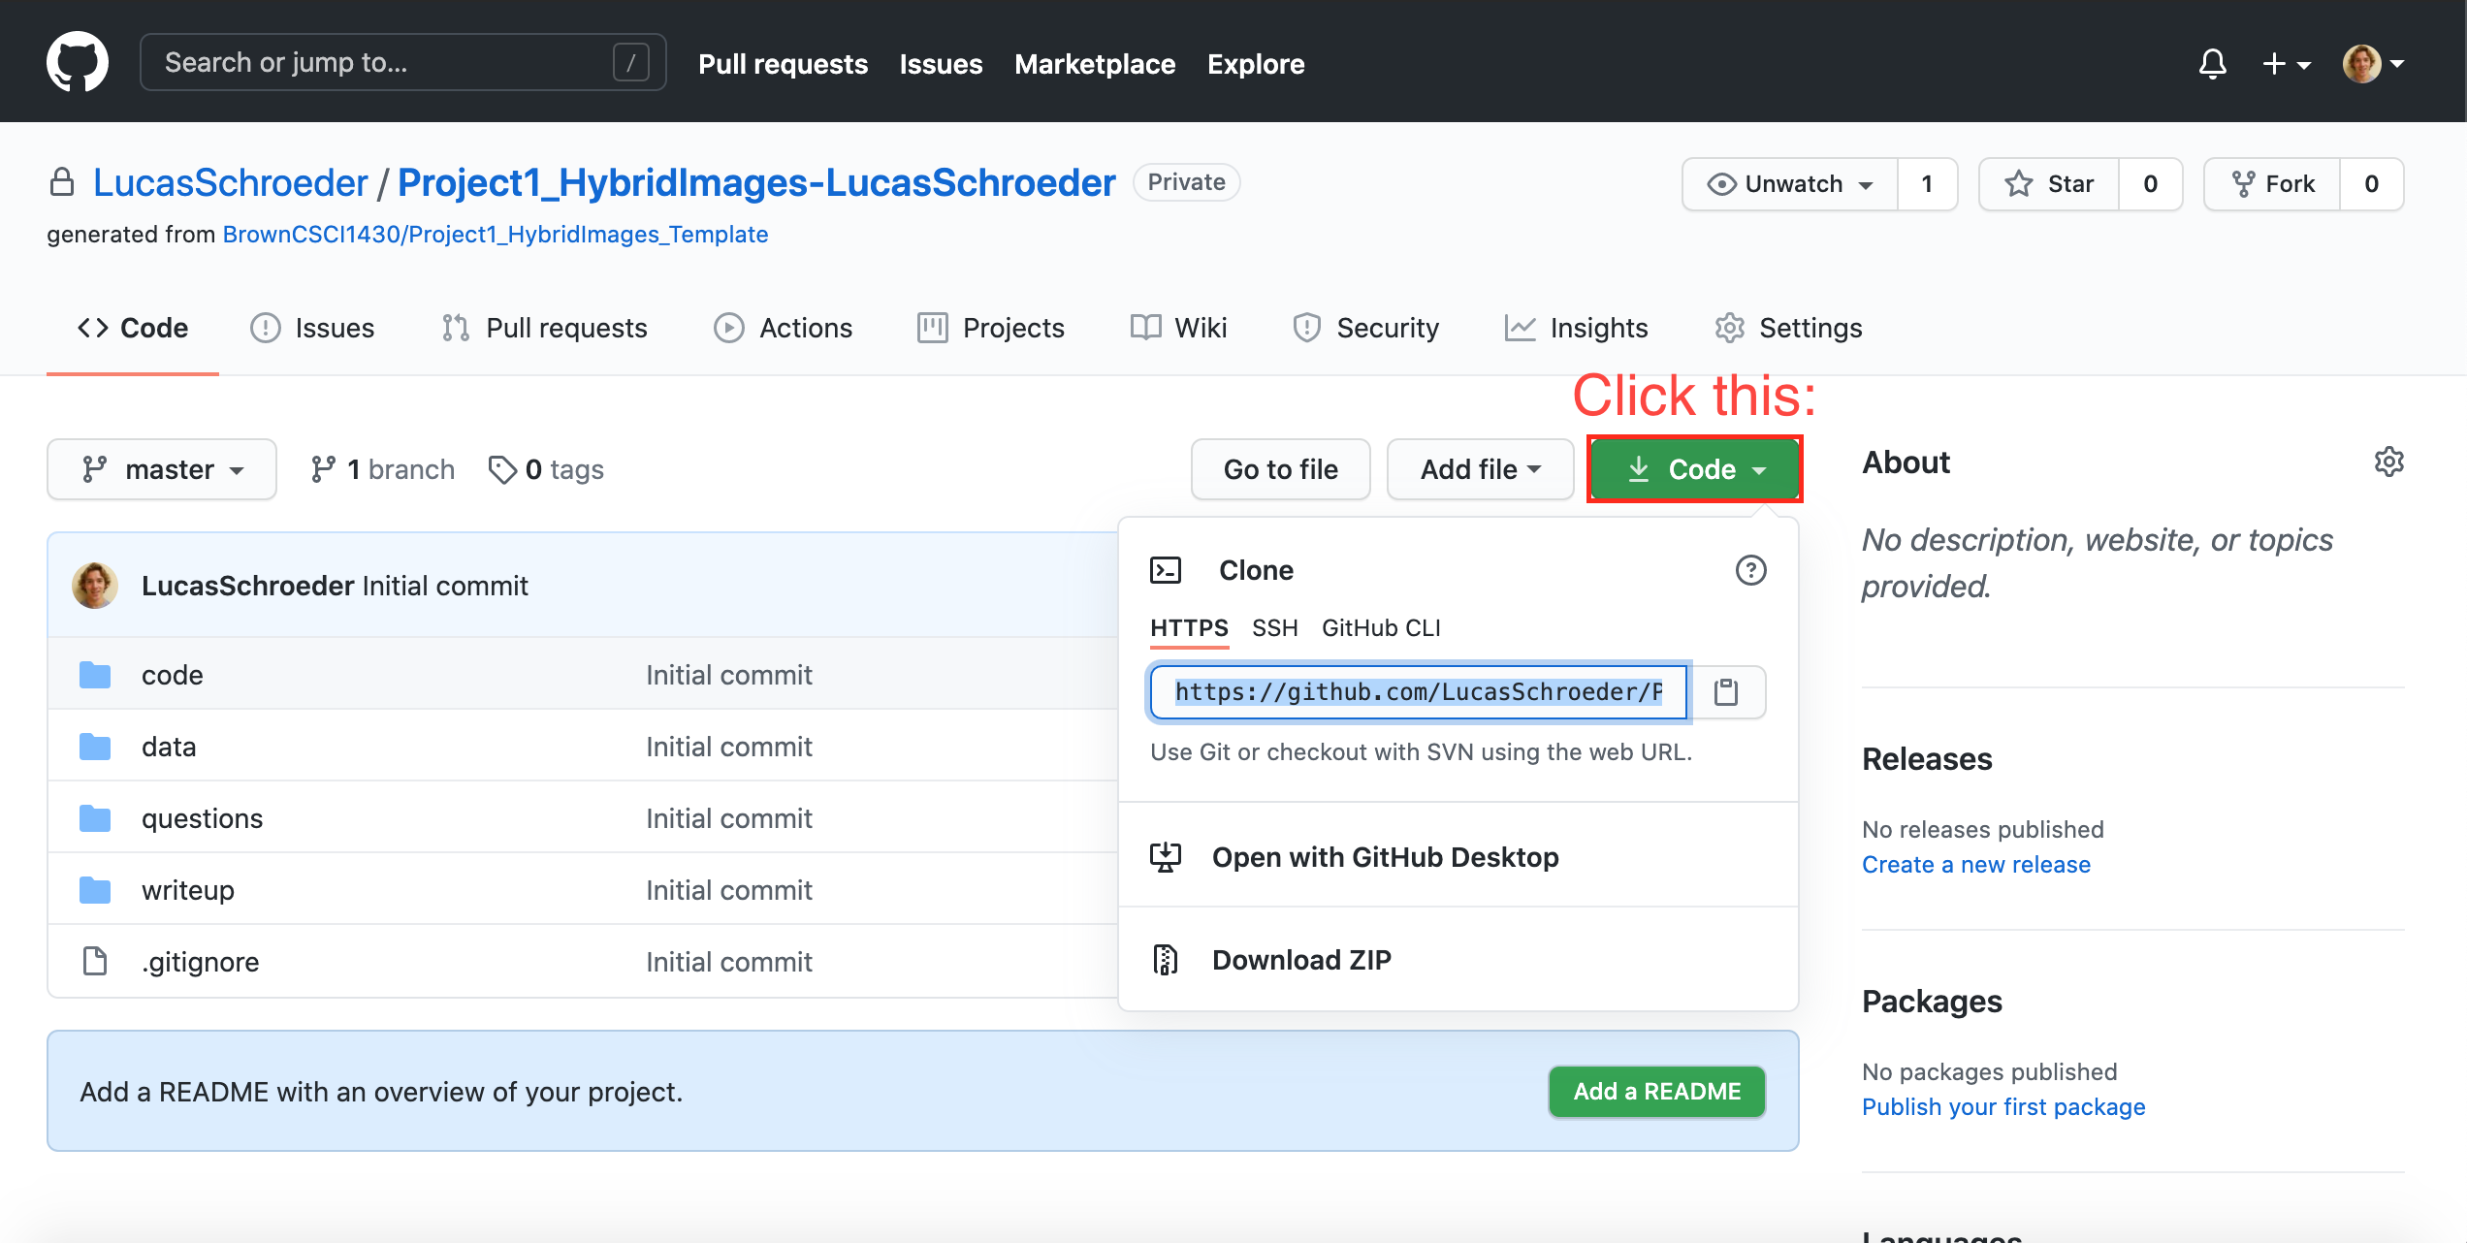Open the Marketplace menu
The width and height of the screenshot is (2467, 1243).
[1095, 63]
